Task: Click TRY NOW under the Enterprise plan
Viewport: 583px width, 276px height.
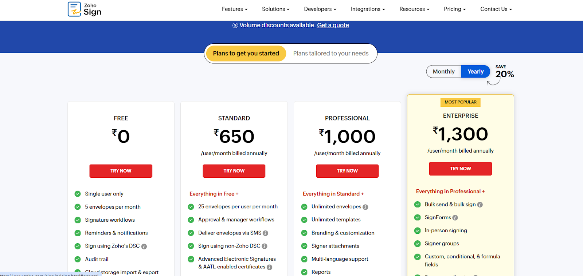Action: (x=461, y=169)
